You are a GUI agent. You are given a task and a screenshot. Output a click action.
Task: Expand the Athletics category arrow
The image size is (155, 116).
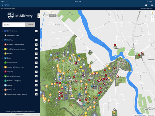point(3,54)
